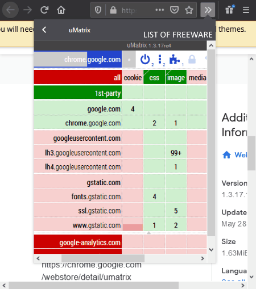Click uMatrix panel scroll up arrow

(x=211, y=45)
